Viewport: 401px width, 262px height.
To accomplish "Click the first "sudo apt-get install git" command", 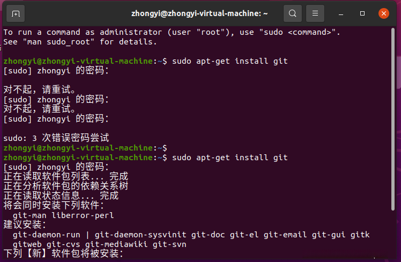I will click(x=230, y=61).
